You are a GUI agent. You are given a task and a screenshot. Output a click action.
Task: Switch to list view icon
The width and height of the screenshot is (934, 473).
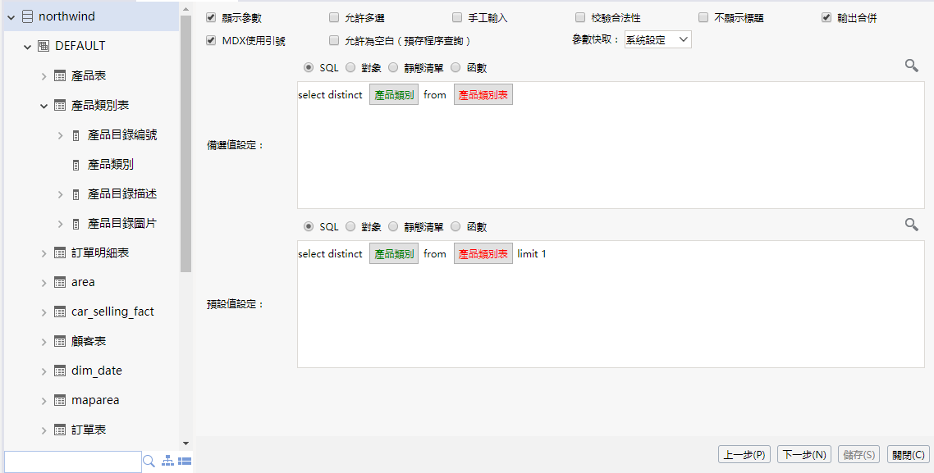pos(185,462)
